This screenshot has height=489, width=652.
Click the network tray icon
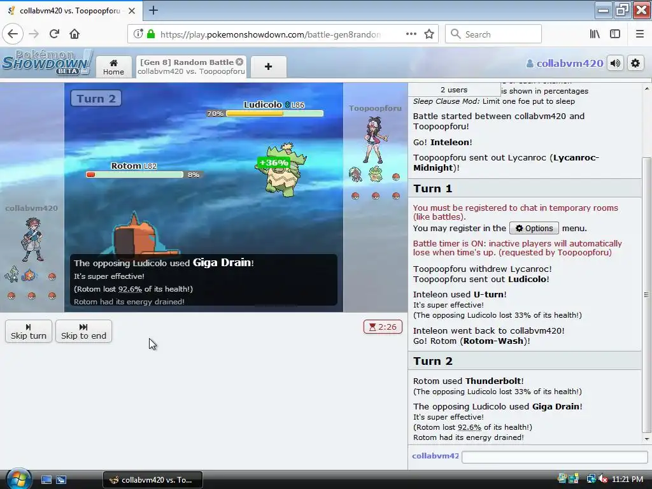click(590, 479)
